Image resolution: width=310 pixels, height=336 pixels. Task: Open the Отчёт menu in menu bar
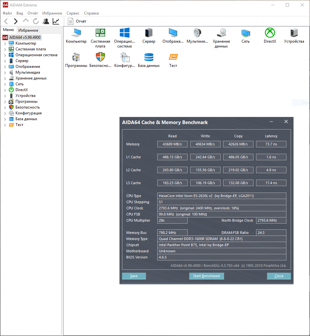point(33,13)
